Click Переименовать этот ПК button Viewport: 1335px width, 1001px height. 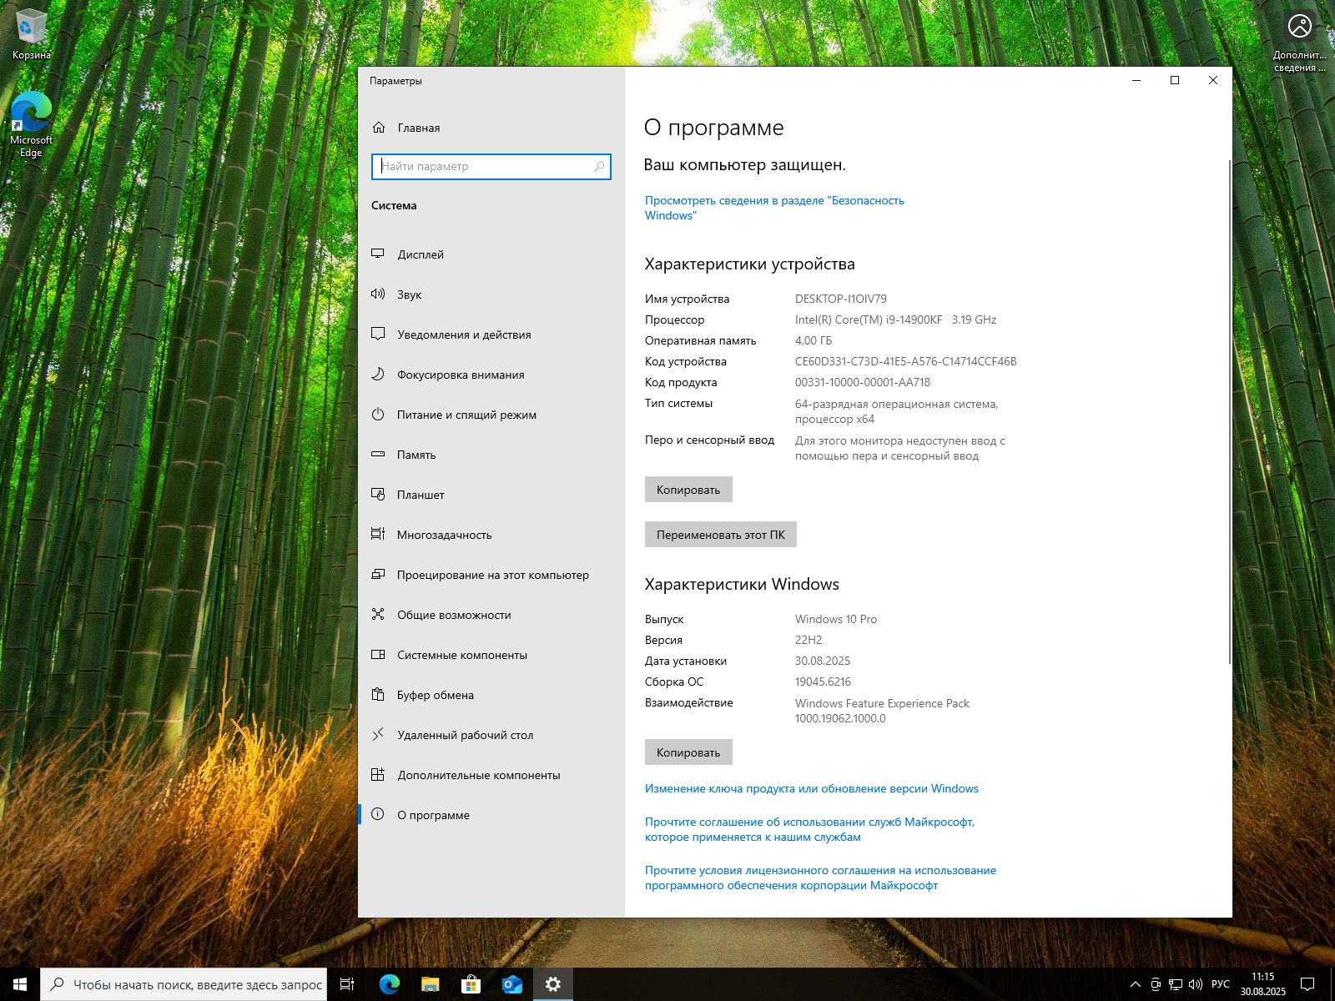721,535
